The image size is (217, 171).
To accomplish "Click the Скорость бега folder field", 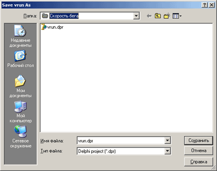I will point(90,16).
